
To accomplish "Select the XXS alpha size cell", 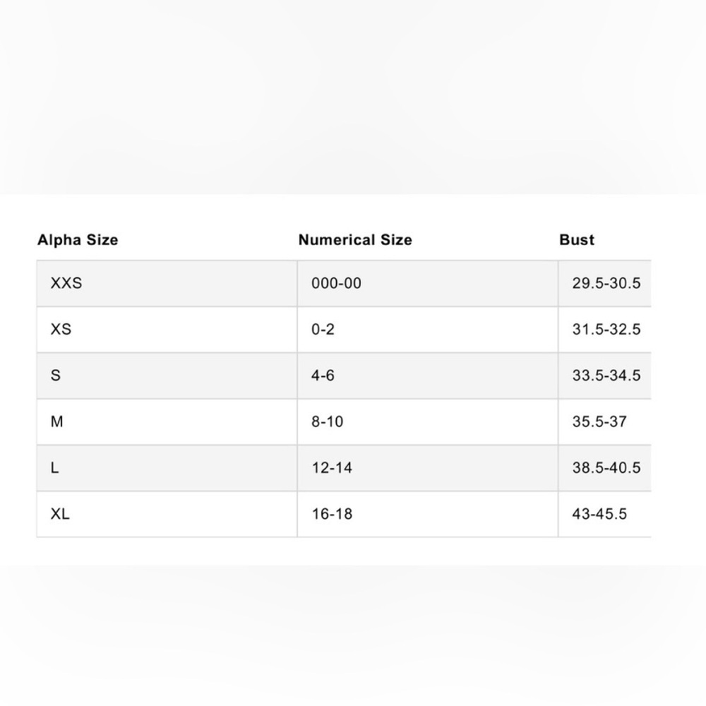I will pos(167,283).
